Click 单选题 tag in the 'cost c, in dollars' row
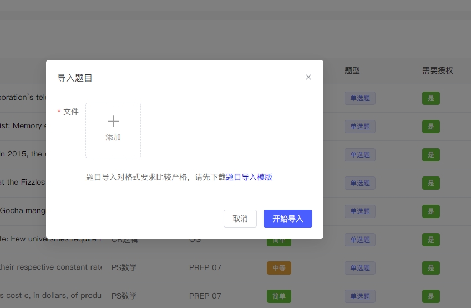Viewport: 471px width, 308px height. coord(359,296)
